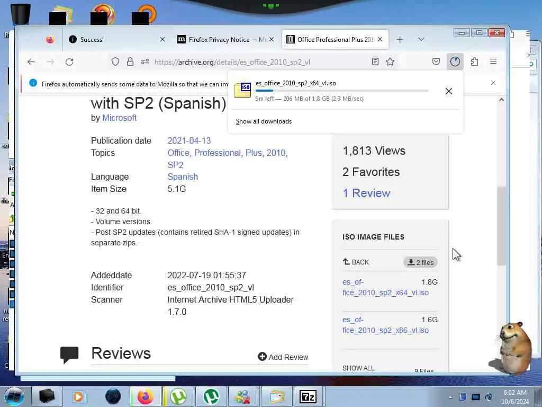Open the Downloads progress toolbar button
The image size is (542, 407).
[455, 61]
